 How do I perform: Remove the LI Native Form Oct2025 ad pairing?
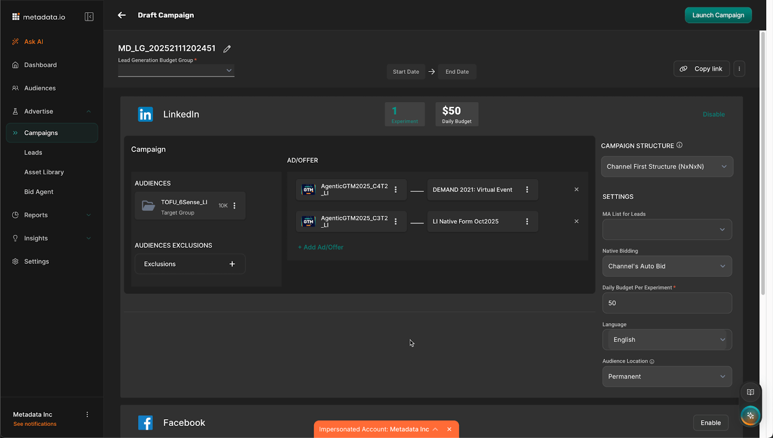point(576,221)
